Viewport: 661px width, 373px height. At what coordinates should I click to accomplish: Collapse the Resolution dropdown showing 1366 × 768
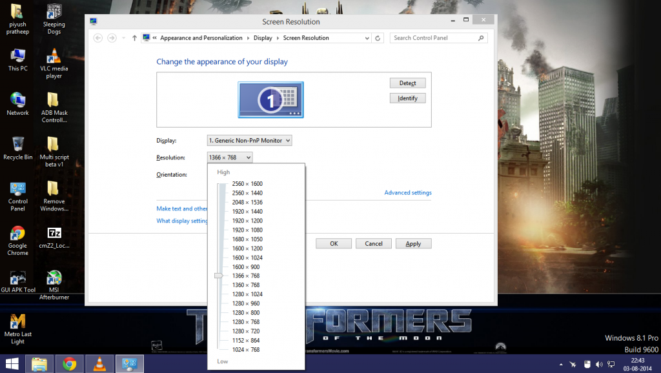230,157
